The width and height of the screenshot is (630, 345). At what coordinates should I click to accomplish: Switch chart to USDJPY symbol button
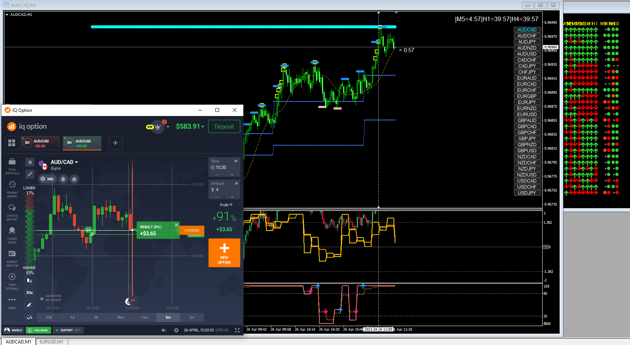pos(527,193)
